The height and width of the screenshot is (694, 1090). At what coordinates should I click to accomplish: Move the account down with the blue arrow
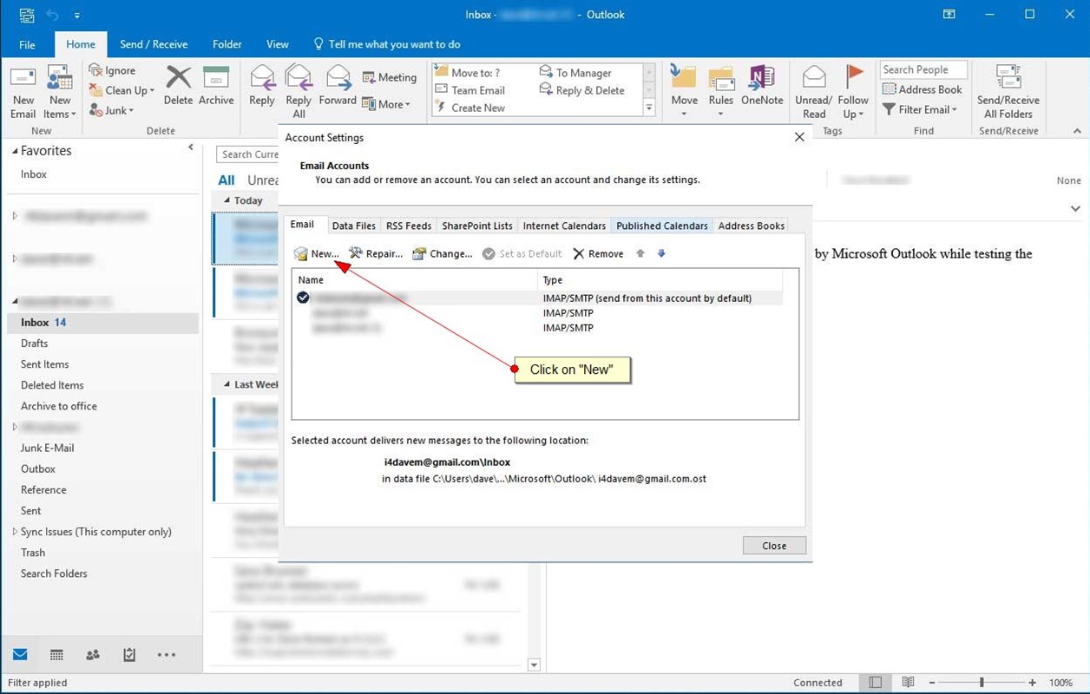point(661,253)
